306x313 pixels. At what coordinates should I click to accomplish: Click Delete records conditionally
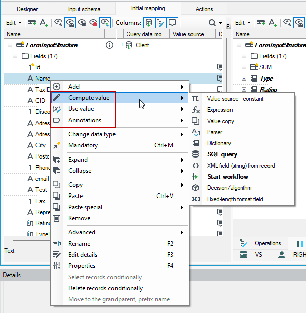120,288
